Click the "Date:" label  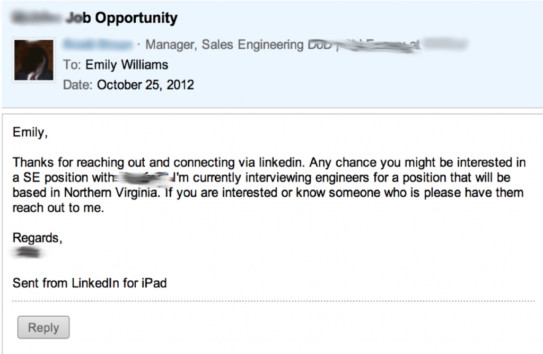point(78,84)
